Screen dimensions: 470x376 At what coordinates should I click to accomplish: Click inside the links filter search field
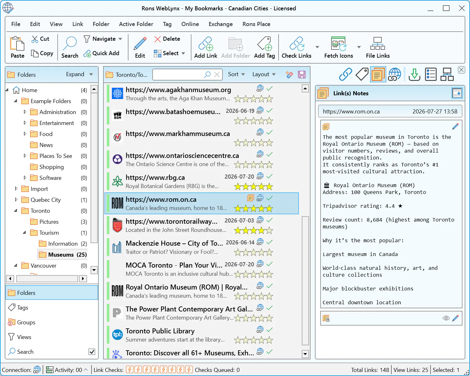click(x=178, y=75)
